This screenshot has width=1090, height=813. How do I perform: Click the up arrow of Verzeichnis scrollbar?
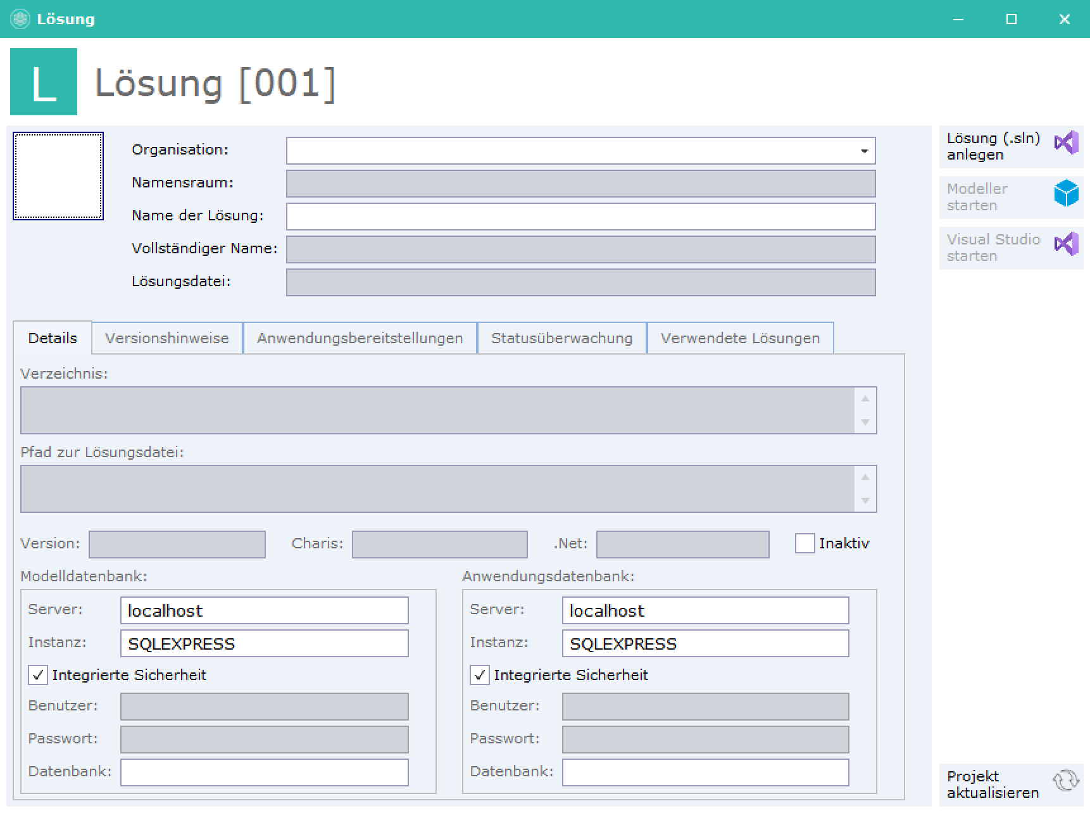pos(865,399)
